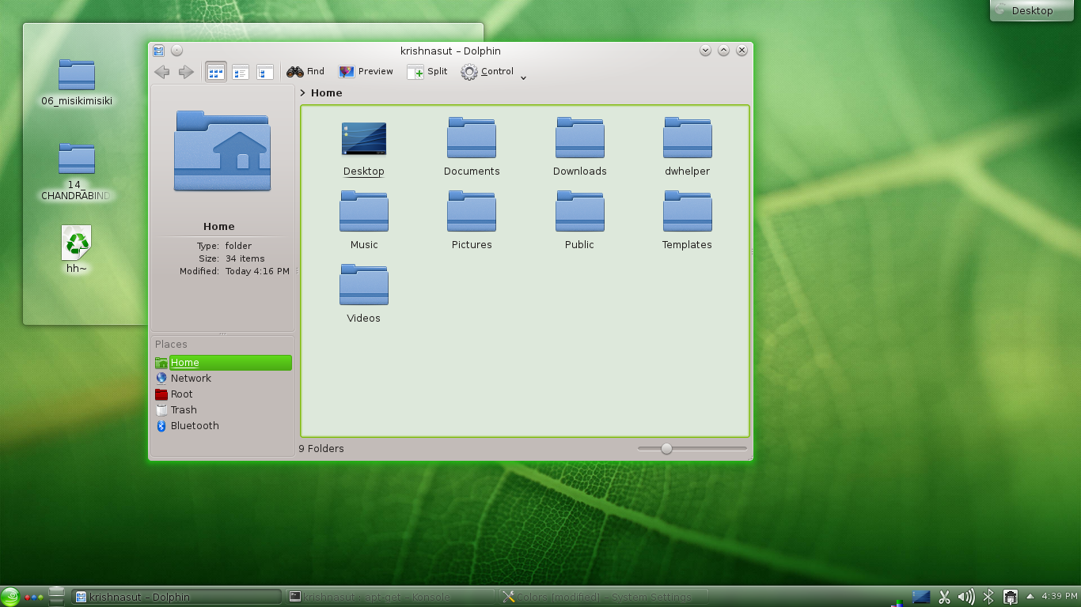Adjust the icon zoom slider

[x=666, y=448]
